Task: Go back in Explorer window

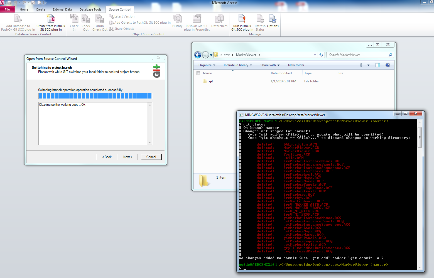Action: [198, 55]
